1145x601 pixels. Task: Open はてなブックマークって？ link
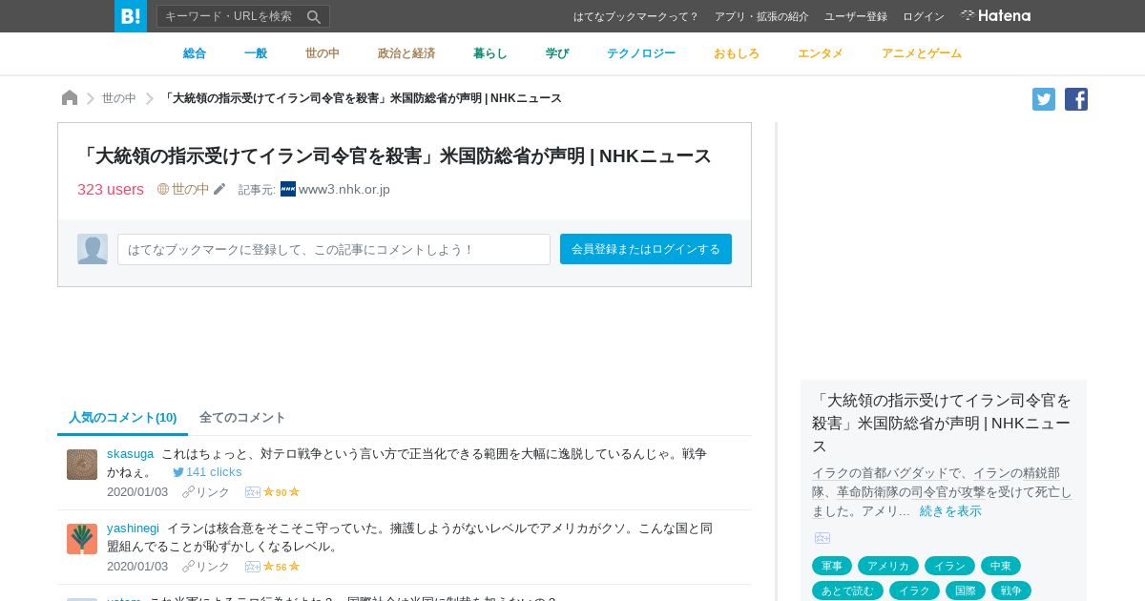(x=636, y=16)
